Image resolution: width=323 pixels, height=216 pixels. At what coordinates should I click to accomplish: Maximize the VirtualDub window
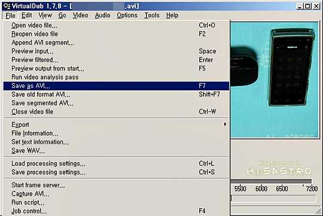[307, 6]
